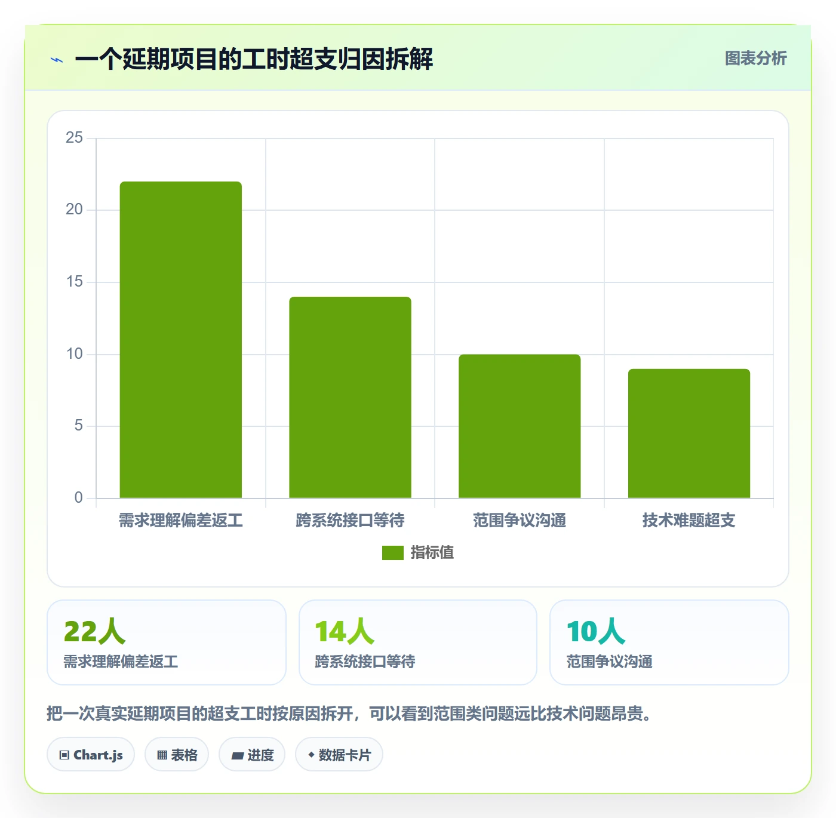
Task: Click the 跨系统接口等待 x-axis label
Action: tap(351, 521)
